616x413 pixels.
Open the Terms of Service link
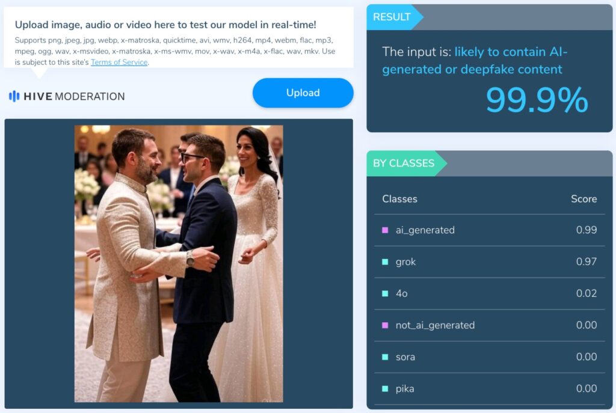(119, 62)
